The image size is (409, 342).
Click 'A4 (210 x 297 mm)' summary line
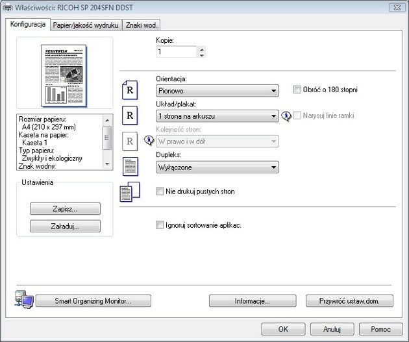49,127
